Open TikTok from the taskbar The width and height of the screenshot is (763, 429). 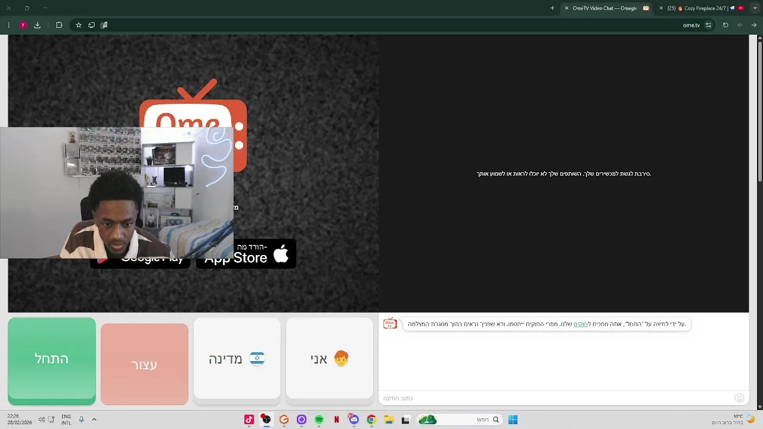(x=249, y=419)
